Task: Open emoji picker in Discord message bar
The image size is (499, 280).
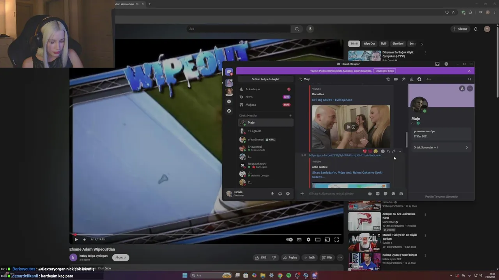Action: (393, 194)
